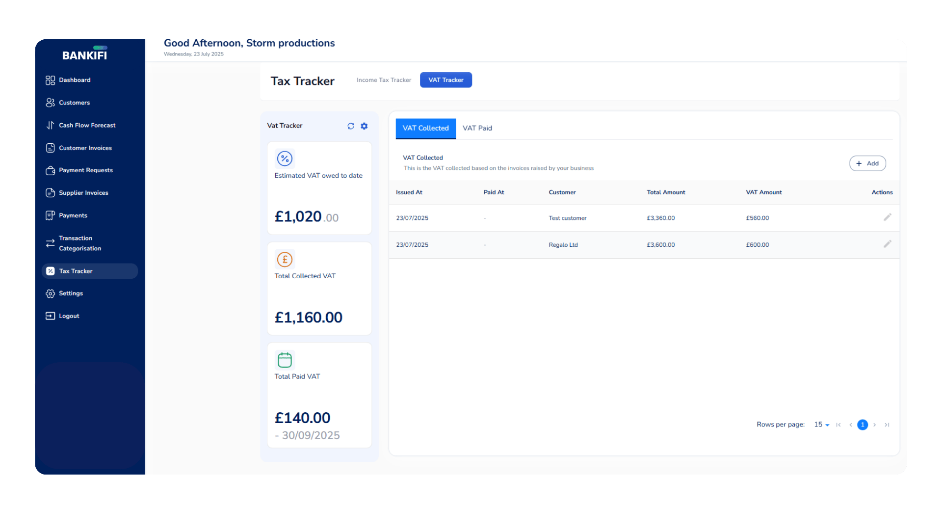Screen dimensions: 942x530
Task: Switch to the VAT Paid tab
Action: click(x=477, y=128)
